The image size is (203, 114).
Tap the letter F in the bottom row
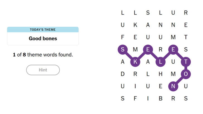(x=135, y=98)
